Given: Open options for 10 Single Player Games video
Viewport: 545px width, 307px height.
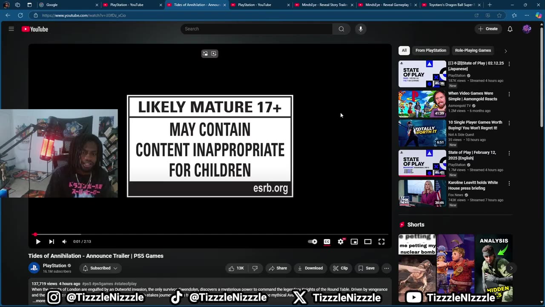Looking at the screenshot, I should click(509, 123).
